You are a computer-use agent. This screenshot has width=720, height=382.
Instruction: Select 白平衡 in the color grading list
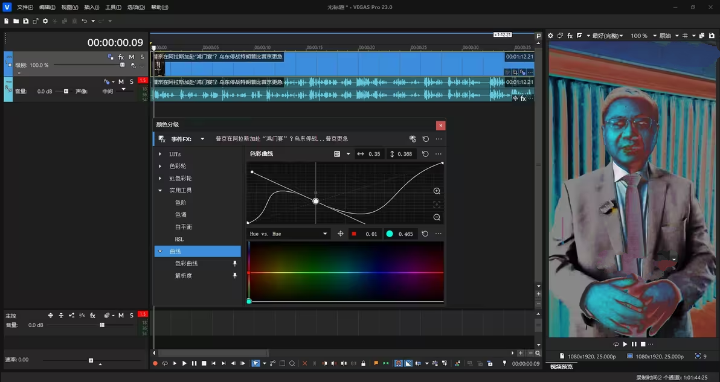[183, 227]
